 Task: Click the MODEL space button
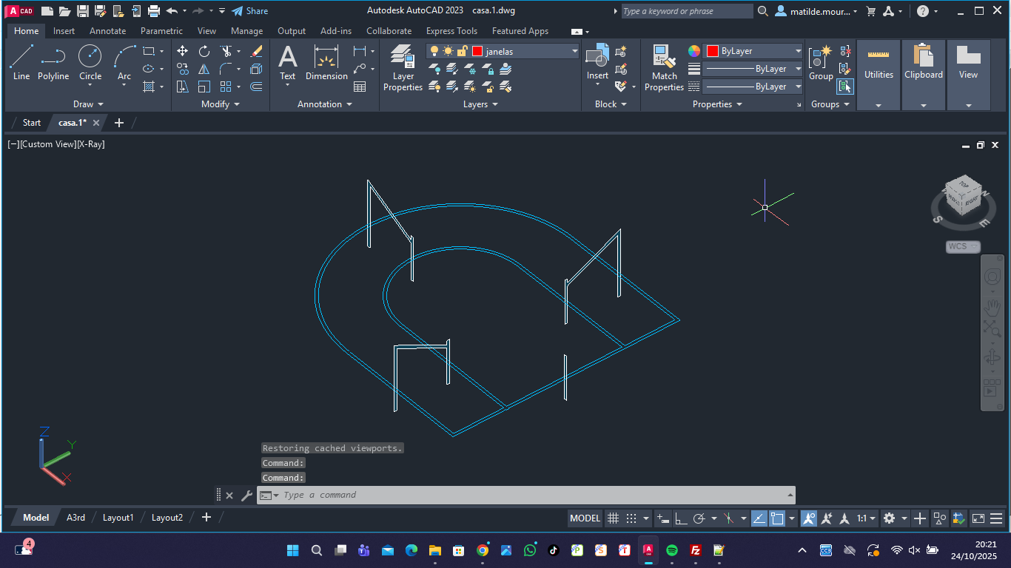point(585,518)
